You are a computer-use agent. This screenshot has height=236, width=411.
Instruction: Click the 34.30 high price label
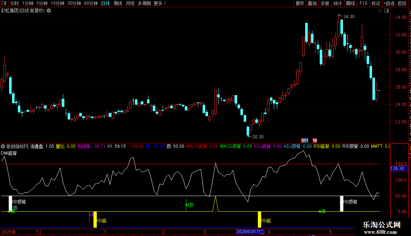(349, 16)
